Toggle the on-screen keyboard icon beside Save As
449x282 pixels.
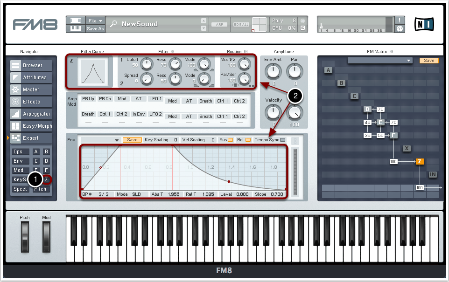[76, 28]
